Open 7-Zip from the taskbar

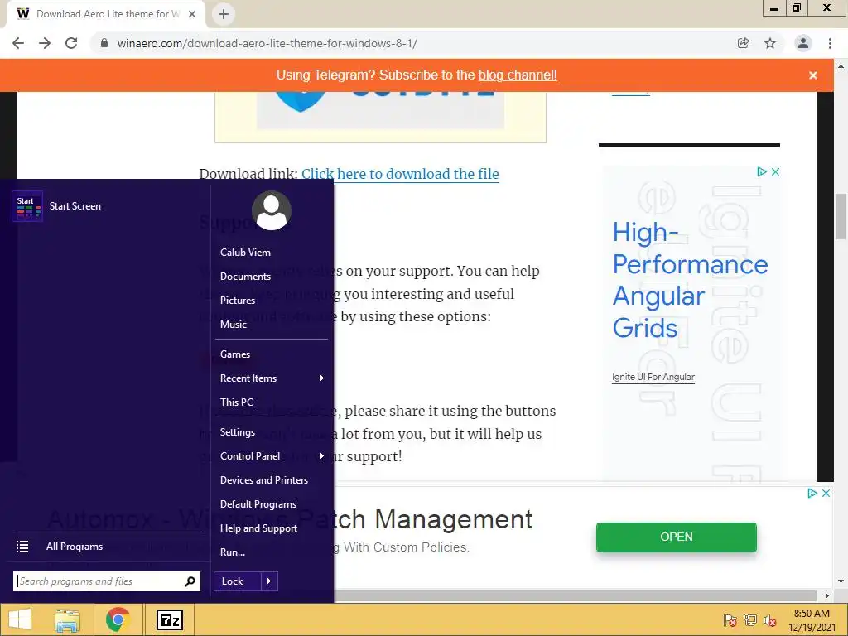(x=169, y=620)
